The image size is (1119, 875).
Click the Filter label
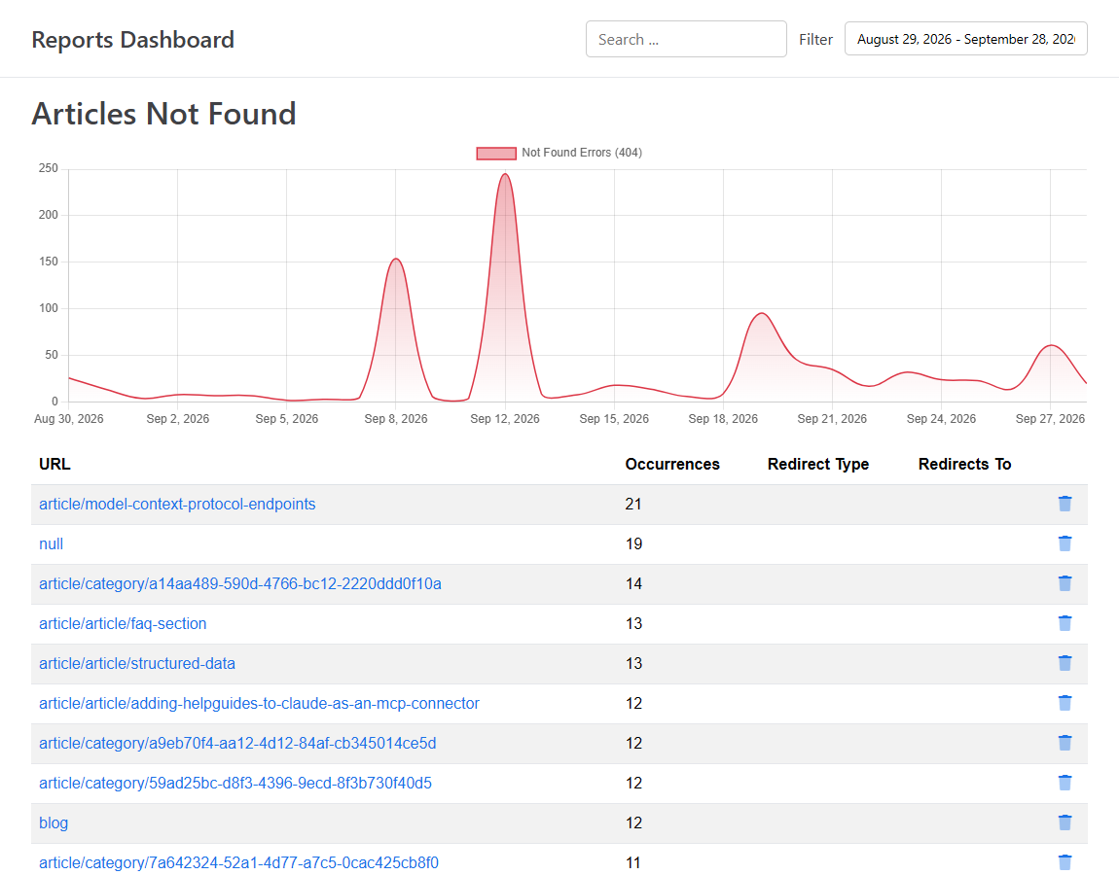coord(815,39)
